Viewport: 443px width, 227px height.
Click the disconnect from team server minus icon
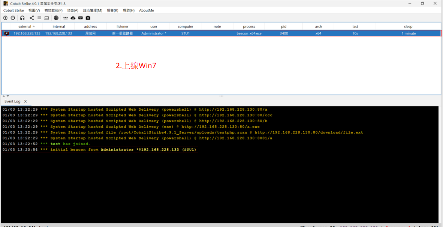pyautogui.click(x=13, y=18)
